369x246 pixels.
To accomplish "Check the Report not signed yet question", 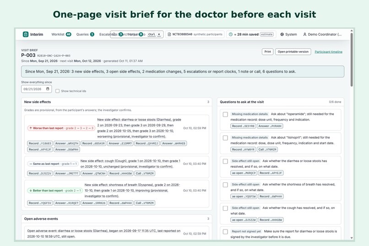I will (x=225, y=232).
